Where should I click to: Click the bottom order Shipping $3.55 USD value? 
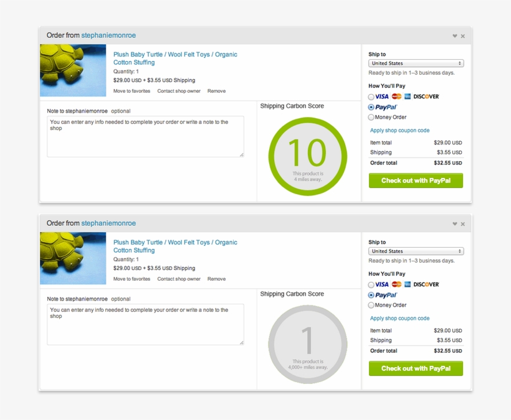[x=449, y=340]
